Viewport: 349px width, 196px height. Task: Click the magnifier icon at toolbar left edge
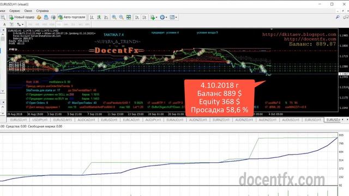click(3, 17)
